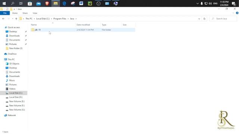Select Local Disk (C:) in sidebar
239x134 pixels.
point(16,93)
